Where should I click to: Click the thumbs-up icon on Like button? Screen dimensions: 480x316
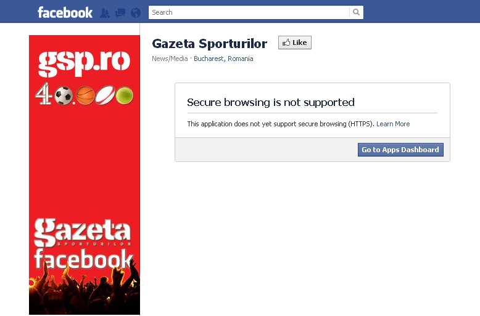[x=286, y=43]
